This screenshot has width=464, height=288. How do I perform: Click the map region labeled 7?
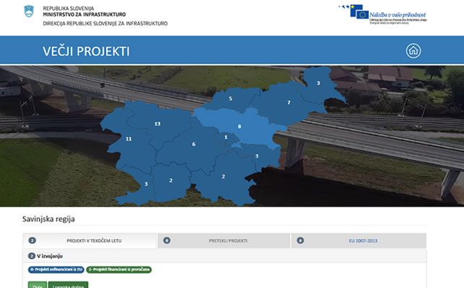(x=288, y=103)
